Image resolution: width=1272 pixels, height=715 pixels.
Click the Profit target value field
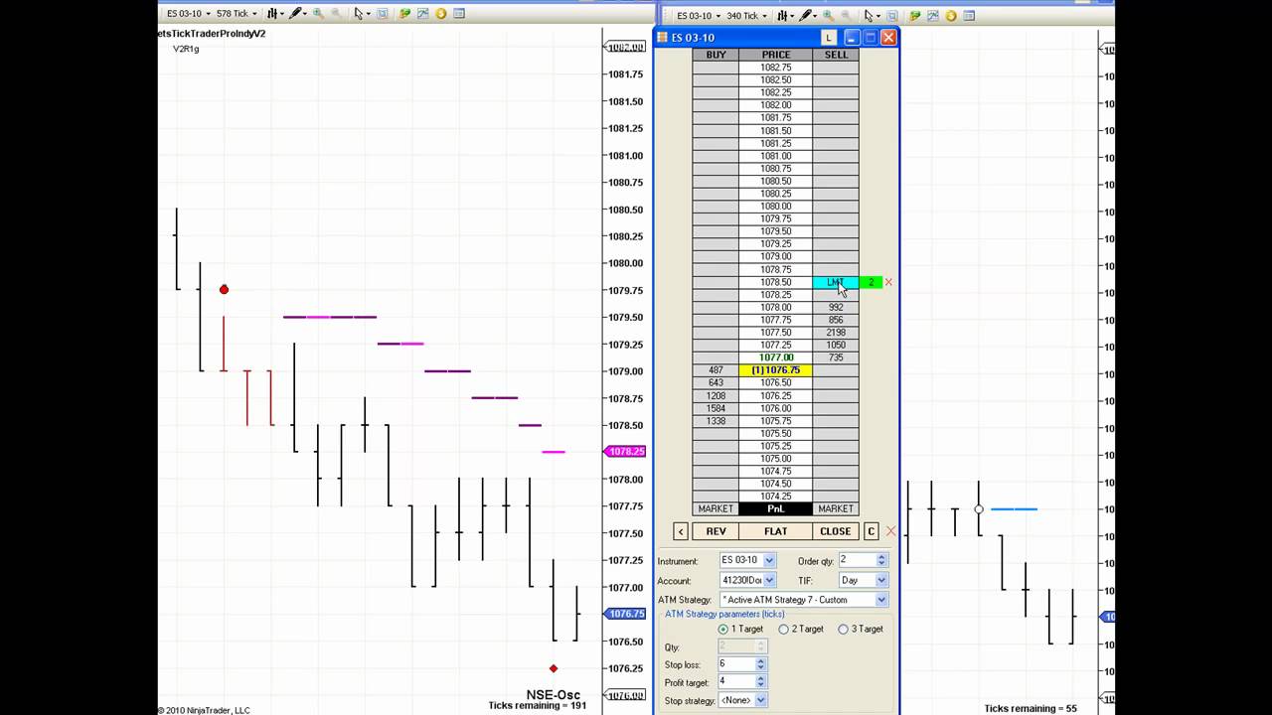[x=736, y=682]
